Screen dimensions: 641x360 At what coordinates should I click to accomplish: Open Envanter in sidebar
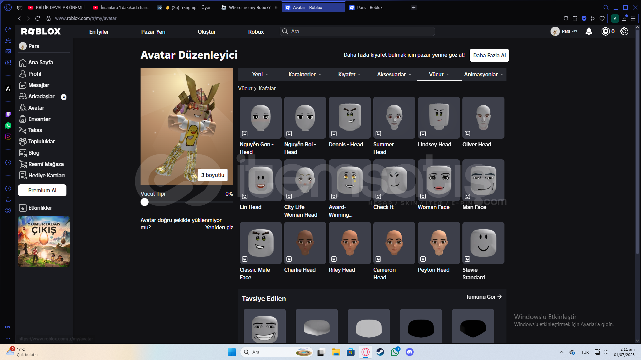point(39,119)
